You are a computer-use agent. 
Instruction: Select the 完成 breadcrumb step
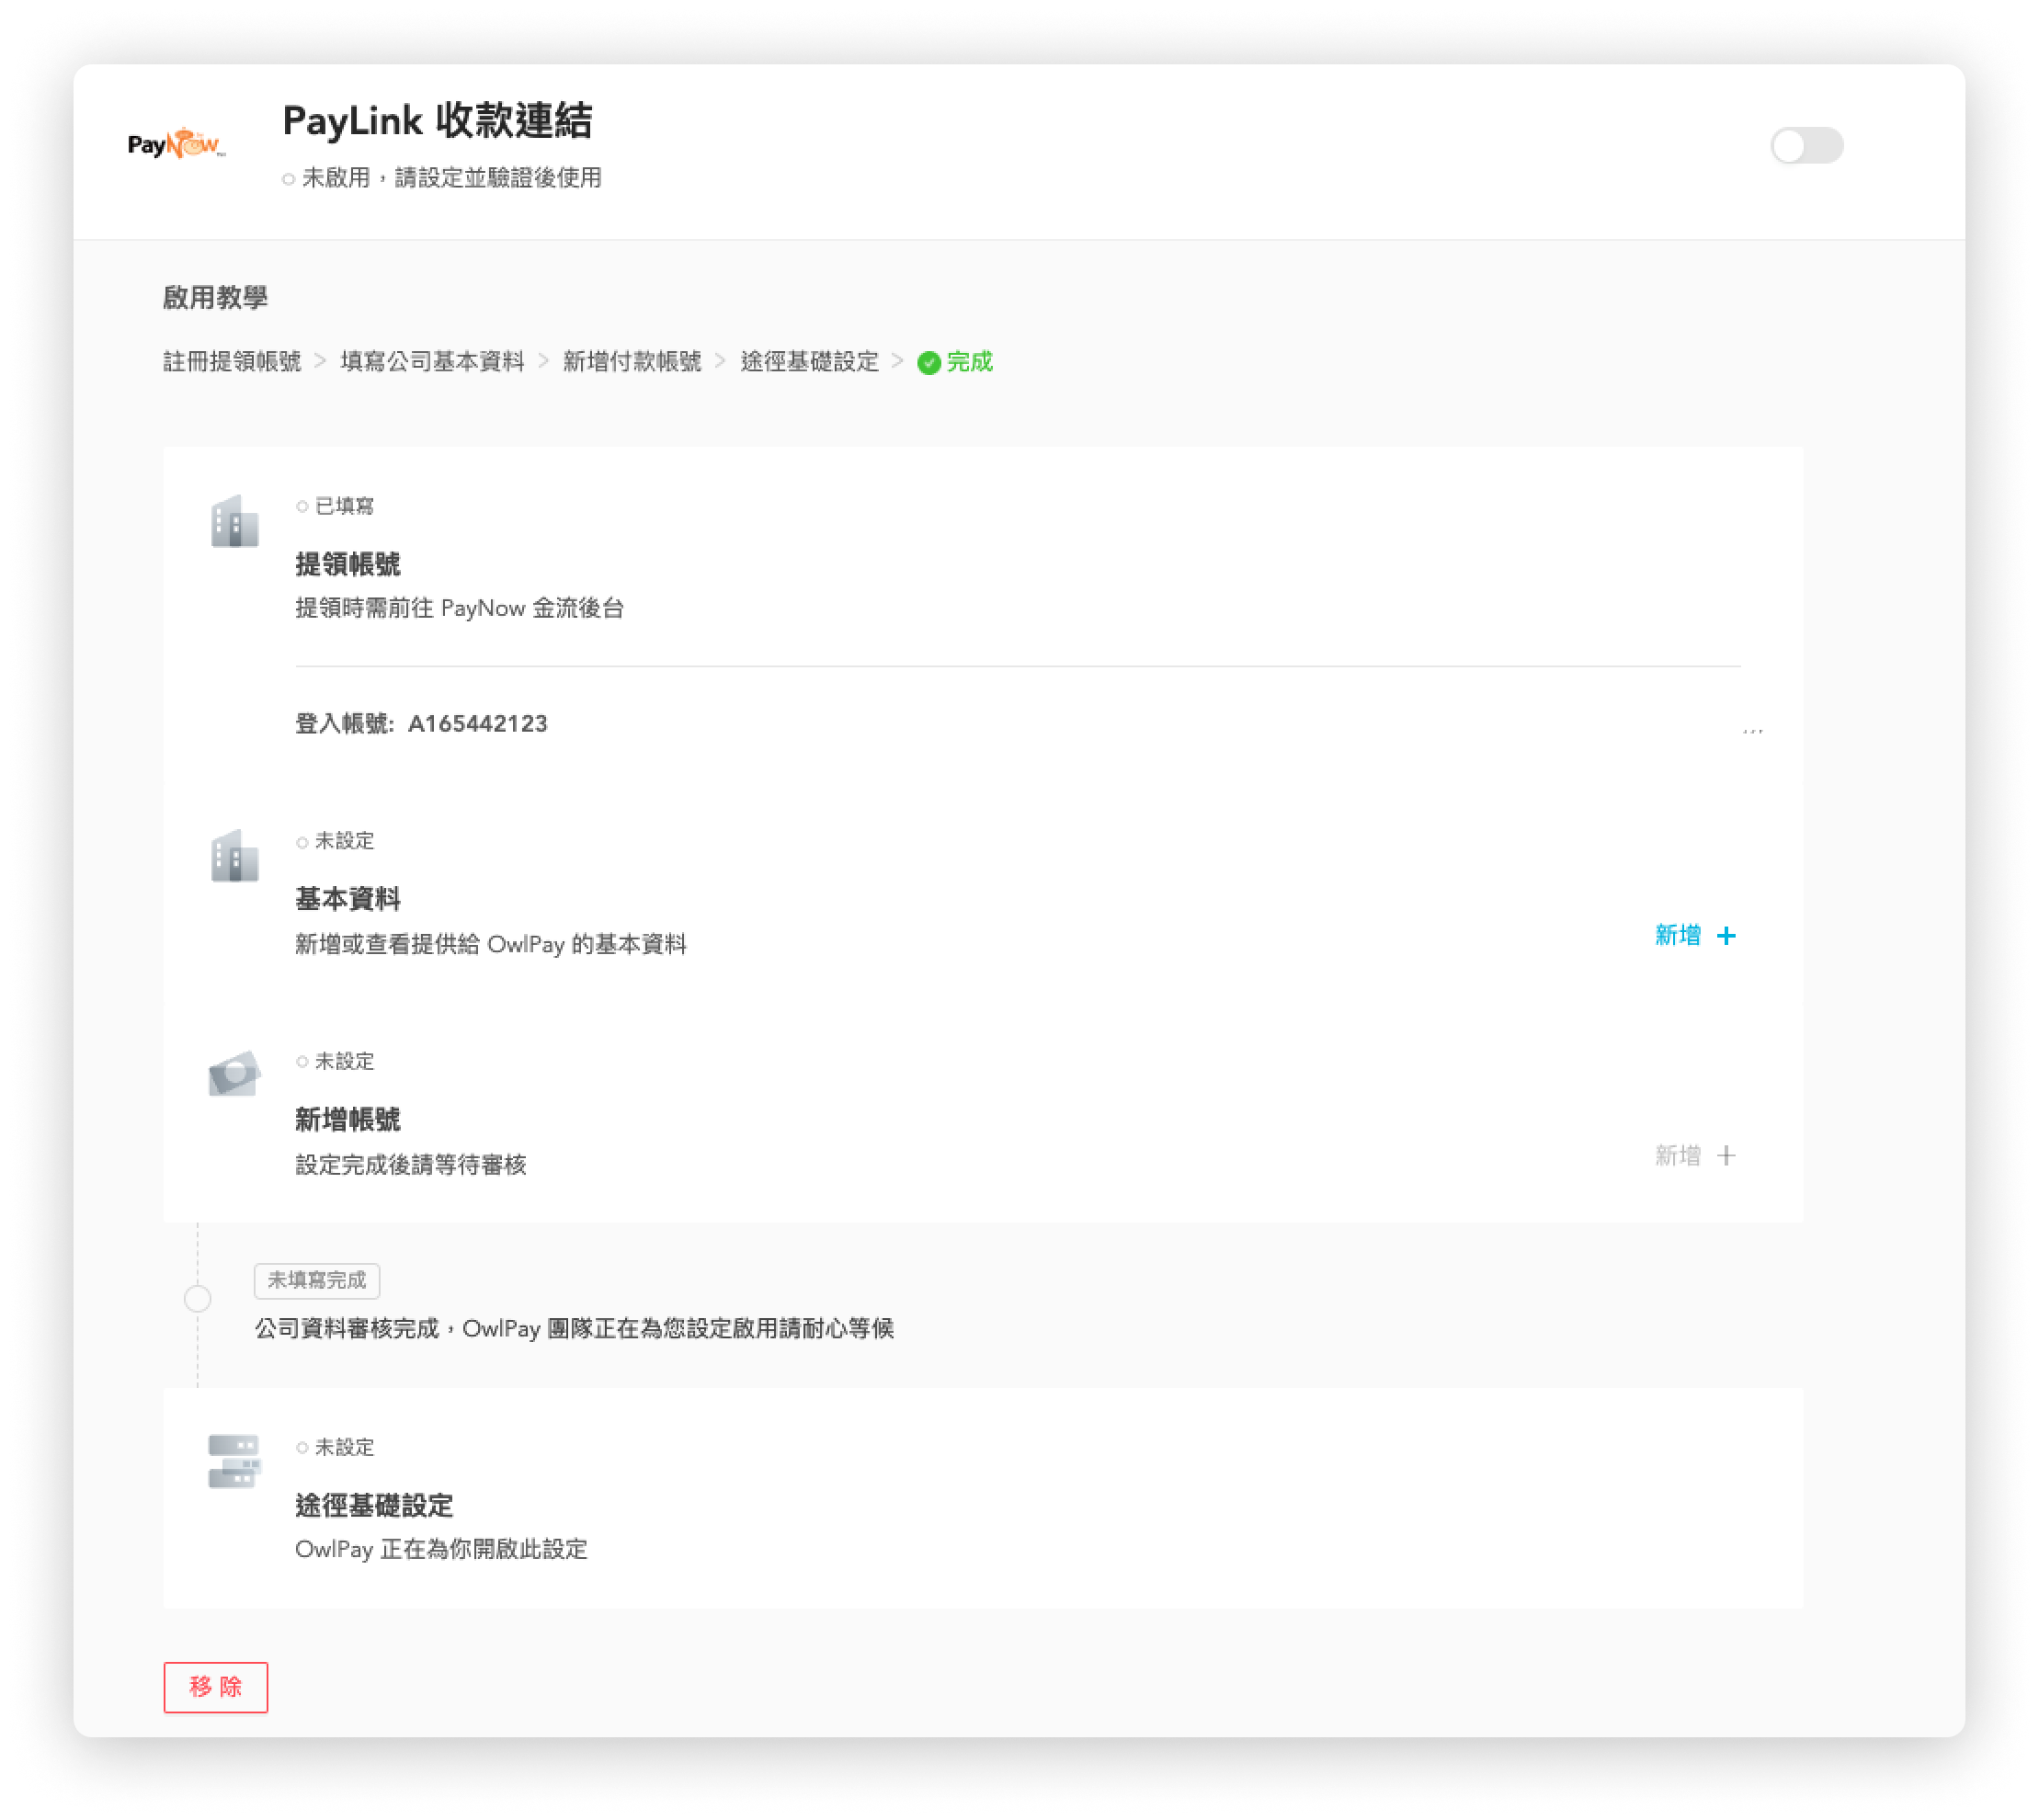click(x=969, y=362)
